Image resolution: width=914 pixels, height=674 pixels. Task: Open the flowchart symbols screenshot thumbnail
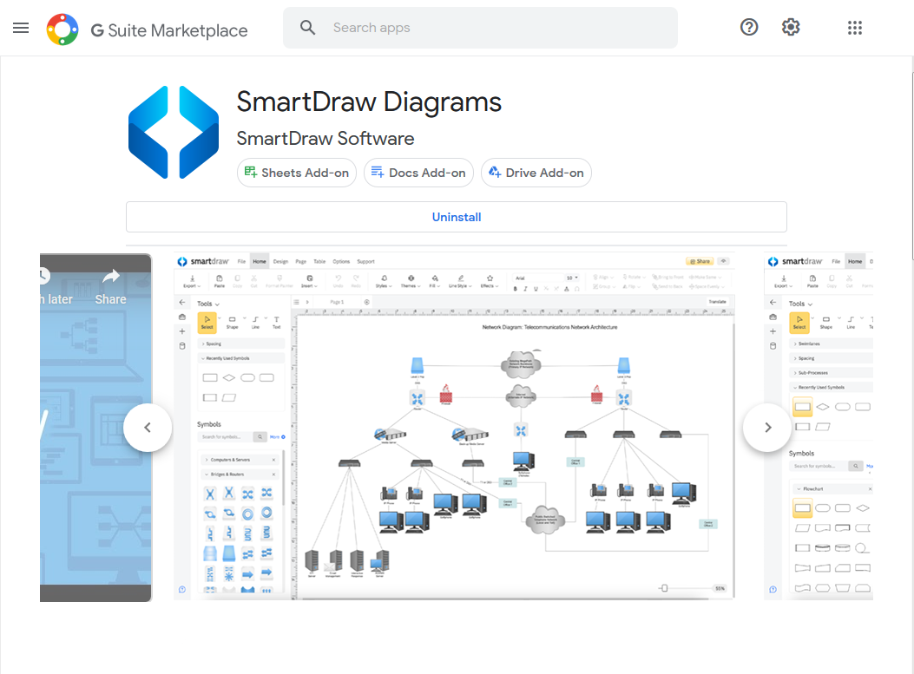(x=819, y=427)
